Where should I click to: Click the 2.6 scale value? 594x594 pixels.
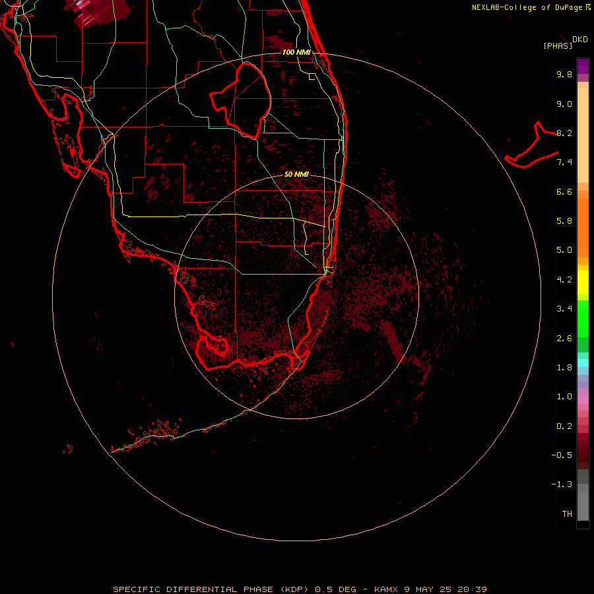[x=564, y=339]
